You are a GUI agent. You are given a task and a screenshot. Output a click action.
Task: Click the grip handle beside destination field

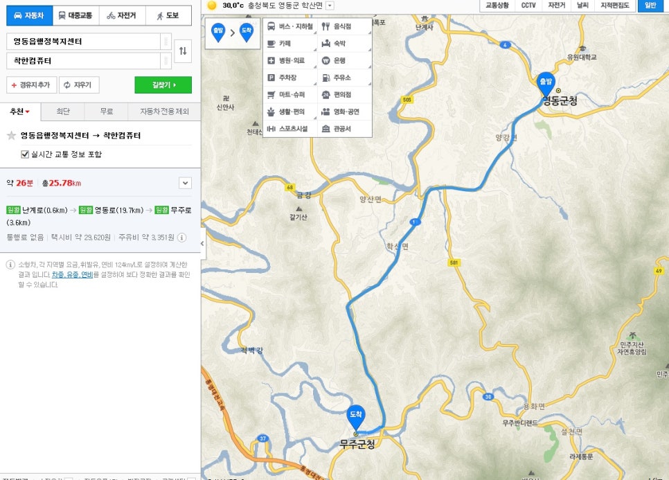click(166, 60)
